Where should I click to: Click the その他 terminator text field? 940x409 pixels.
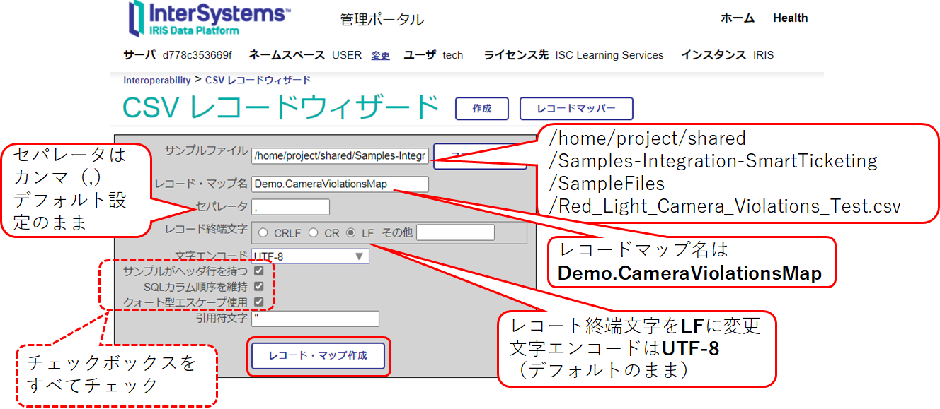[x=449, y=233]
